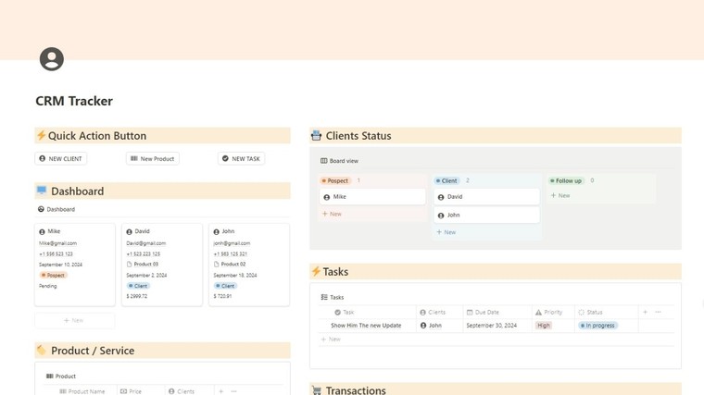
Task: Click the Pospect tag on Mike's dashboard card
Action: coord(53,275)
